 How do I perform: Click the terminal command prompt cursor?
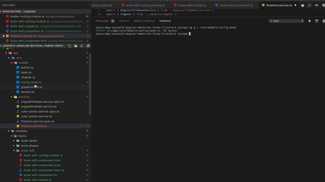tap(189, 34)
